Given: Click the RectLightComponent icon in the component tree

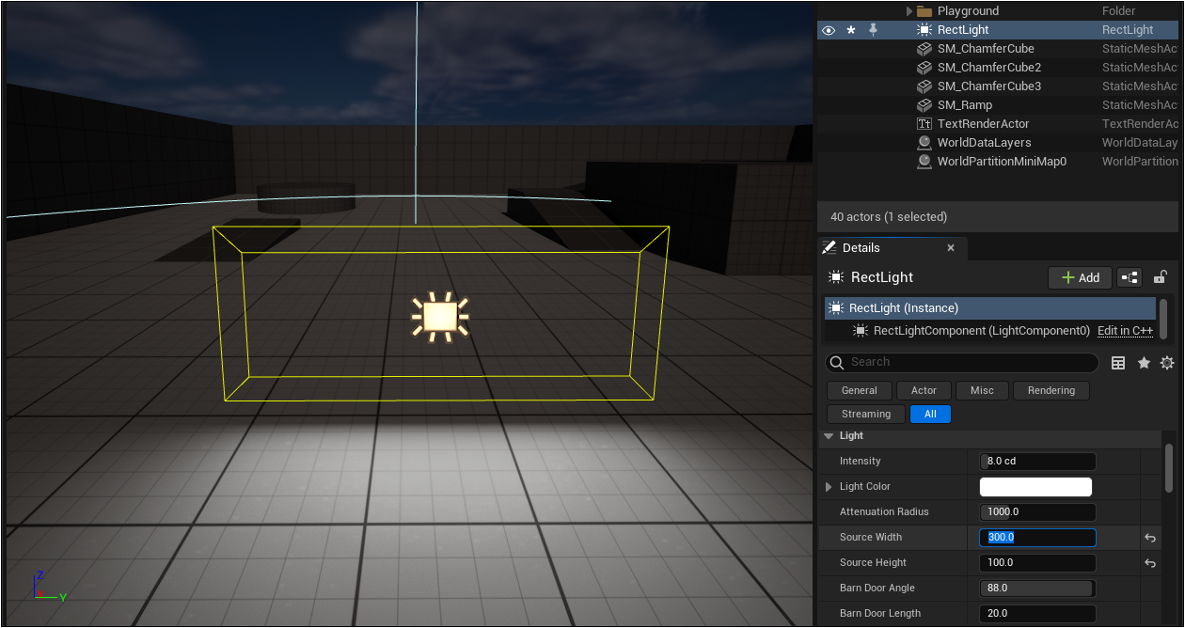Looking at the screenshot, I should pyautogui.click(x=860, y=331).
